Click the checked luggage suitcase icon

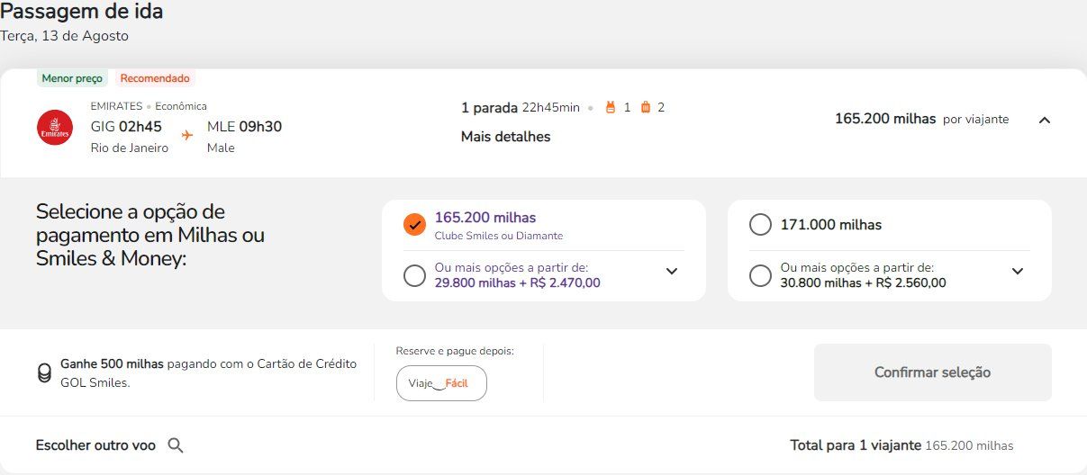tap(645, 108)
